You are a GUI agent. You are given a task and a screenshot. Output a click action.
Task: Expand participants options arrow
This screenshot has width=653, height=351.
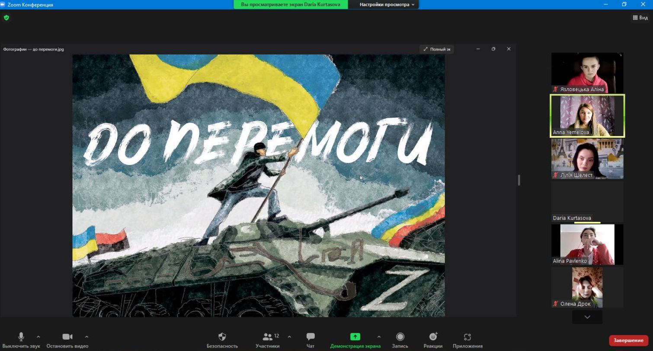point(289,337)
